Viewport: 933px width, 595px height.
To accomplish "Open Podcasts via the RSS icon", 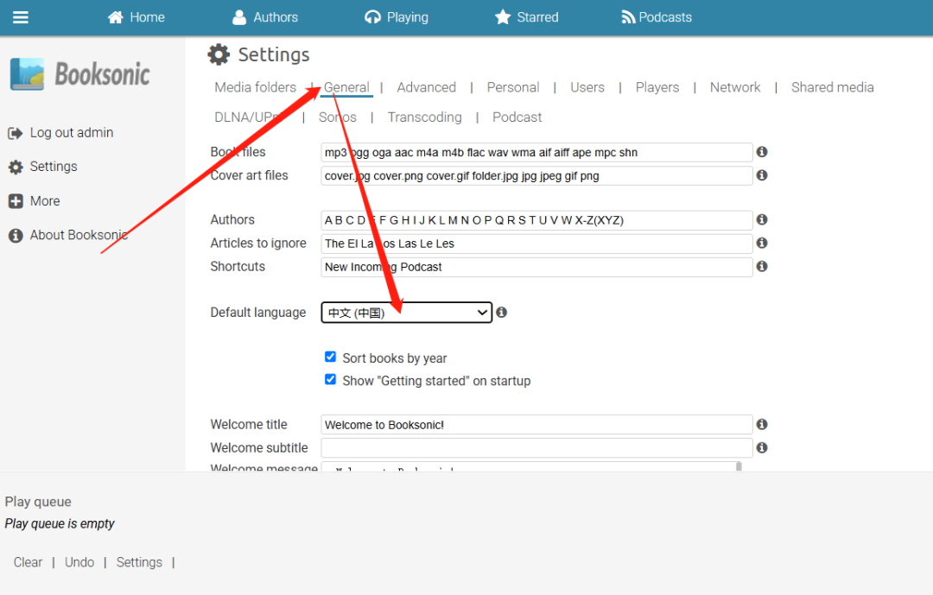I will (x=628, y=17).
